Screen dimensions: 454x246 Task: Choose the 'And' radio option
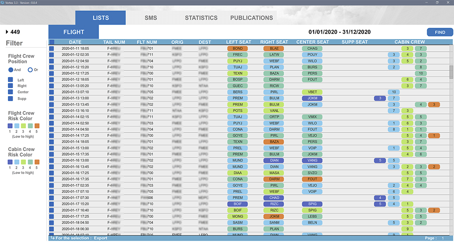[11, 70]
